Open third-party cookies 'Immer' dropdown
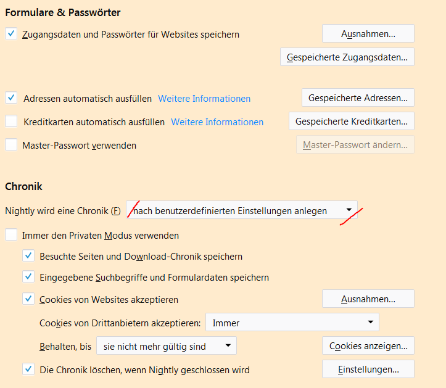446x388 pixels. (x=292, y=323)
